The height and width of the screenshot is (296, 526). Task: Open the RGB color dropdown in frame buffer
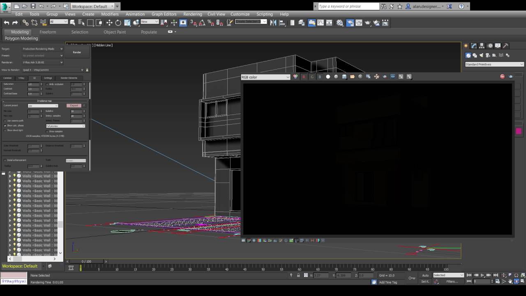[x=265, y=77]
